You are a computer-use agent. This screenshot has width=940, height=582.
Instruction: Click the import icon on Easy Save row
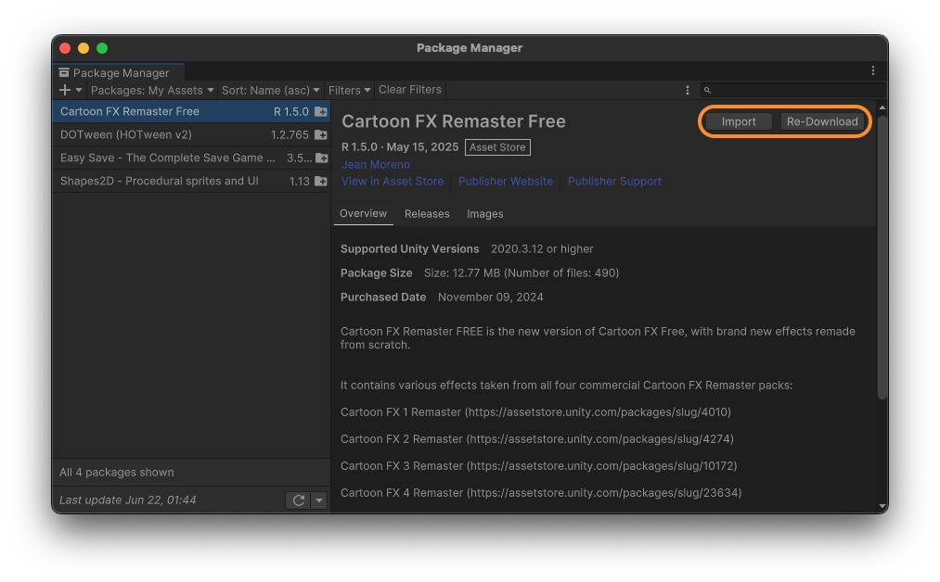pos(322,158)
